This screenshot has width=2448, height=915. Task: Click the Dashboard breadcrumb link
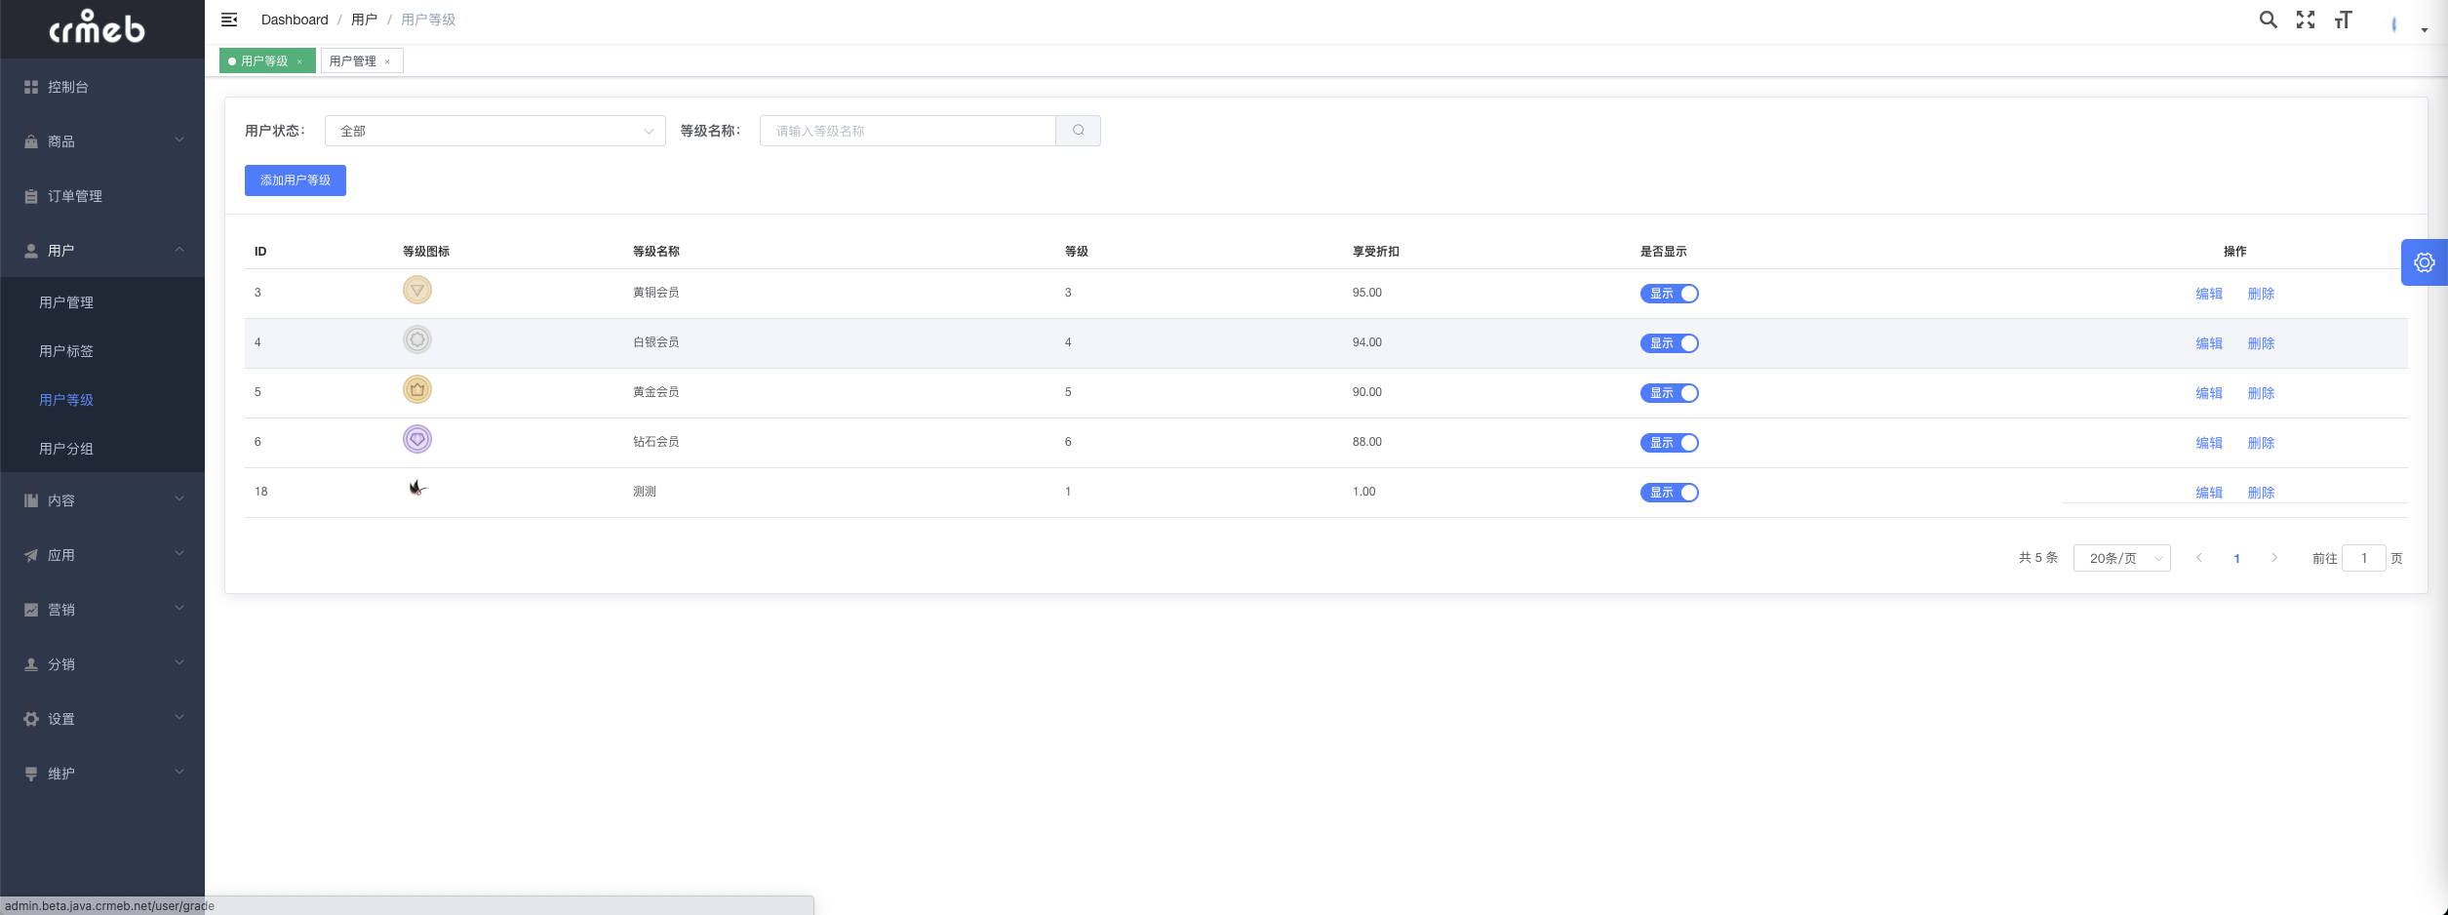(295, 20)
